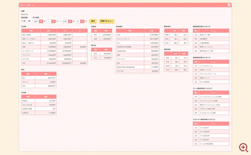Click the 8% column header
Screen dimensions: 251x155
80,31
